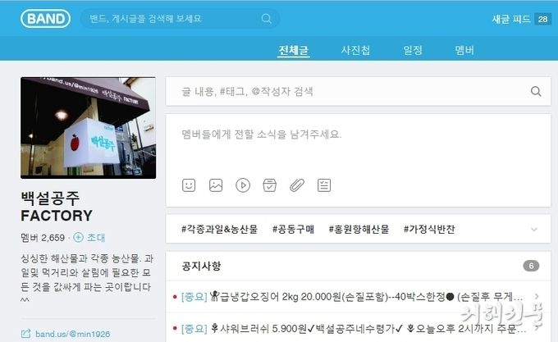Select hashtag #각종과일&농산물

coord(219,230)
